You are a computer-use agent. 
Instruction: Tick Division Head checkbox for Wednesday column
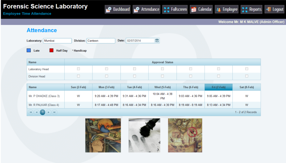coord(162,76)
